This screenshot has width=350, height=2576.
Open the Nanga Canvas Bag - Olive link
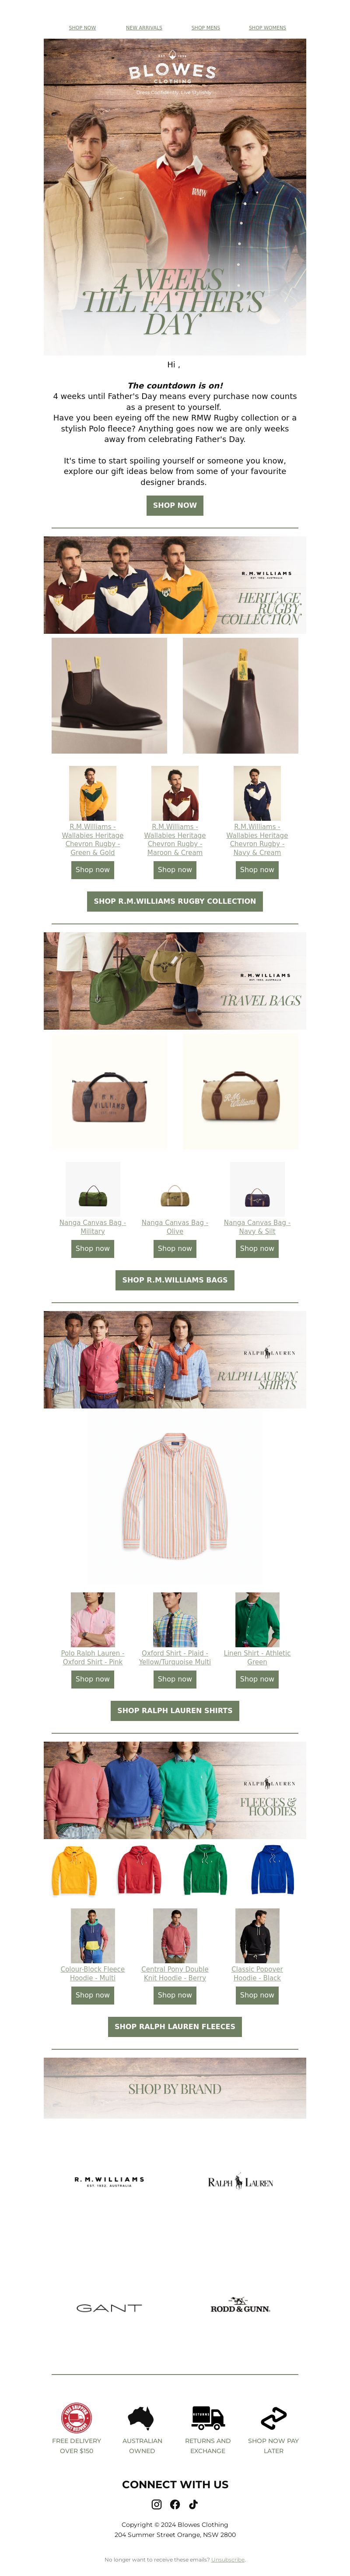point(175,1226)
